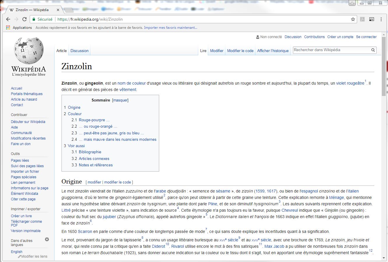Switch to the Article tab
This screenshot has height=262, width=388.
[62, 51]
